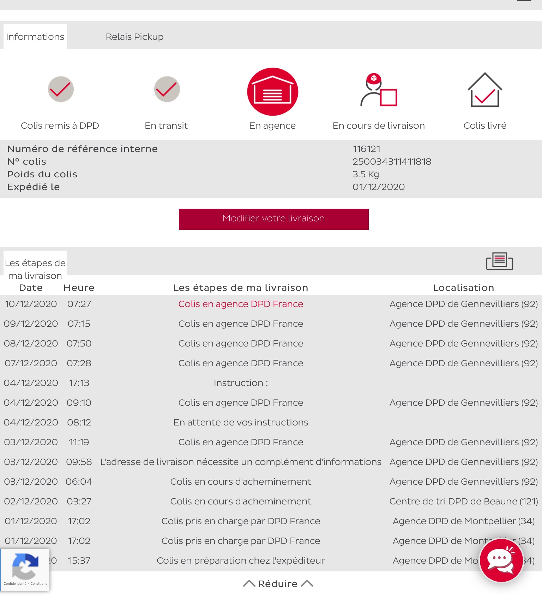Click the red Colis en agence DPD France status
The image size is (542, 601).
[241, 304]
